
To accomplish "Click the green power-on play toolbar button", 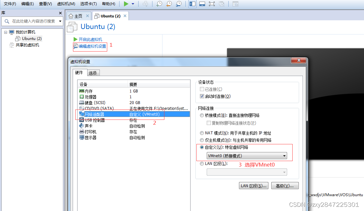I will [x=126, y=4].
